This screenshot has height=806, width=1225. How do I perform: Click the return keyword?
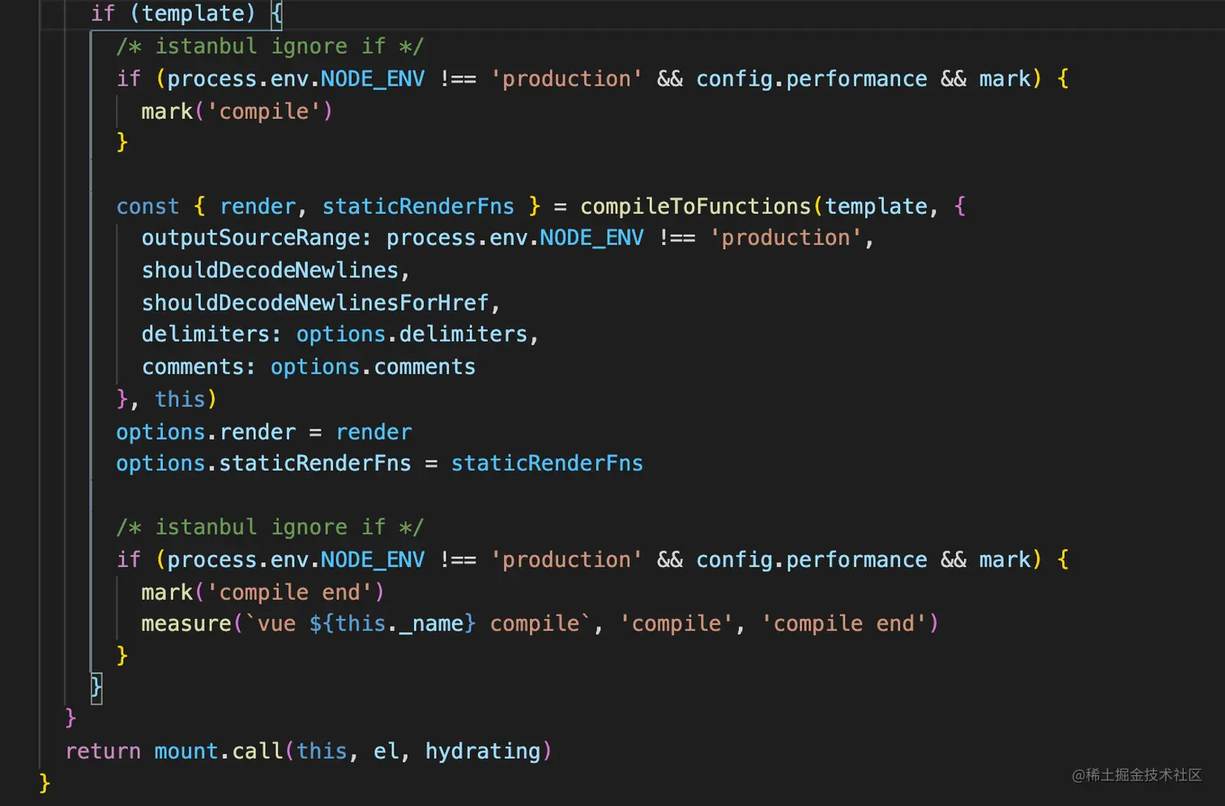pos(103,752)
